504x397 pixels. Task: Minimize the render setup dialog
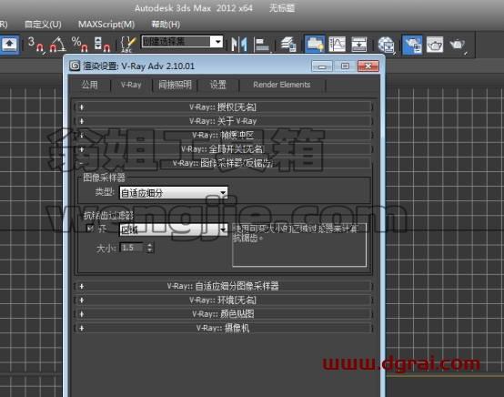(322, 66)
